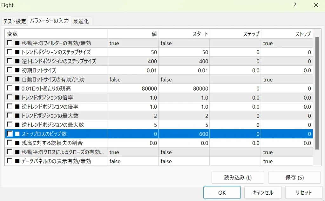Click the icon beside 残高に対する総損失の割合
Image resolution: width=325 pixels, height=201 pixels.
(x=17, y=143)
